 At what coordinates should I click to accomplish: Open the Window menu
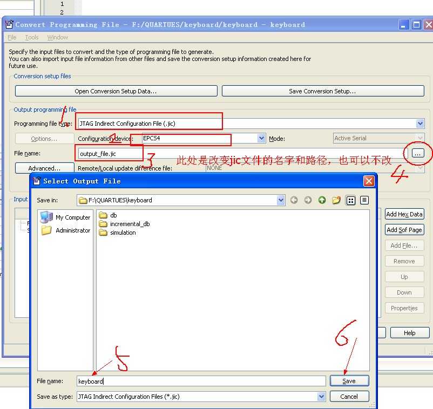pos(57,37)
